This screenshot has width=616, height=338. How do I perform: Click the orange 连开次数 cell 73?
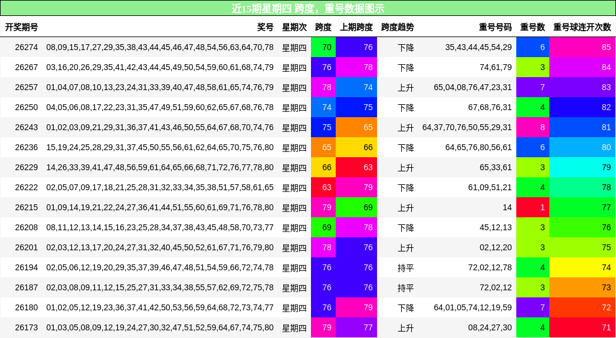point(582,287)
